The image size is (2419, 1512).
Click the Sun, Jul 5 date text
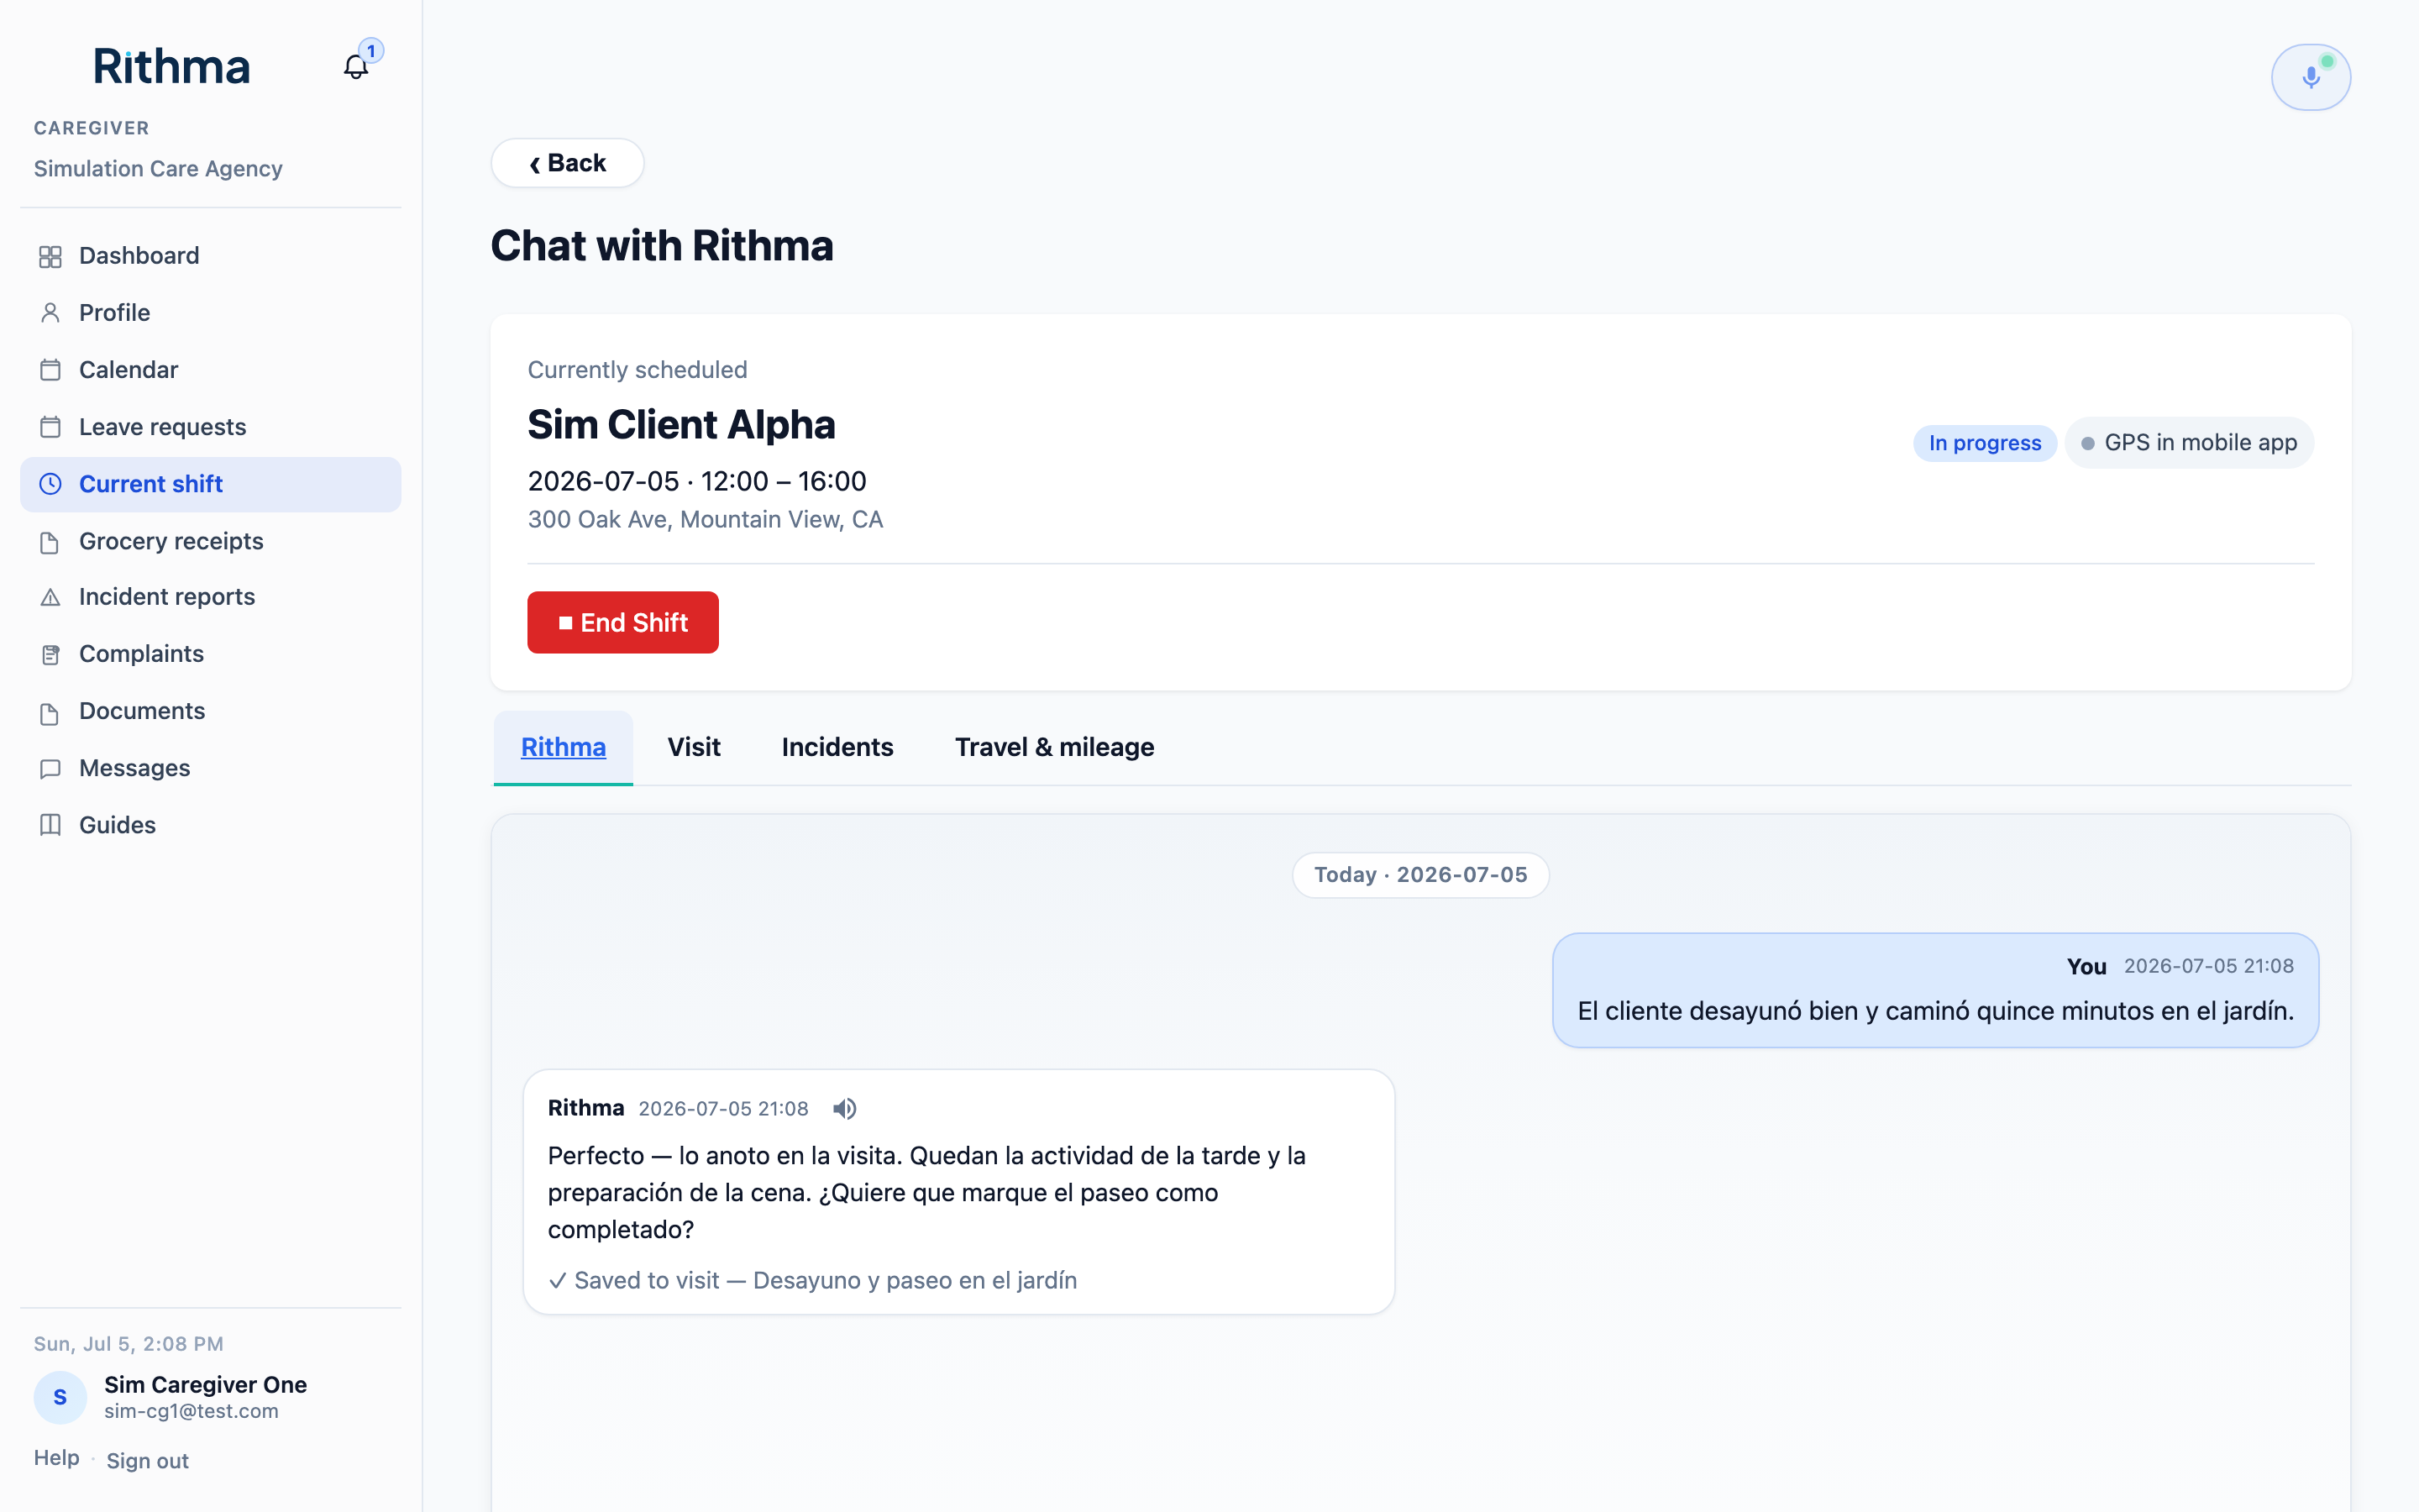pos(128,1344)
